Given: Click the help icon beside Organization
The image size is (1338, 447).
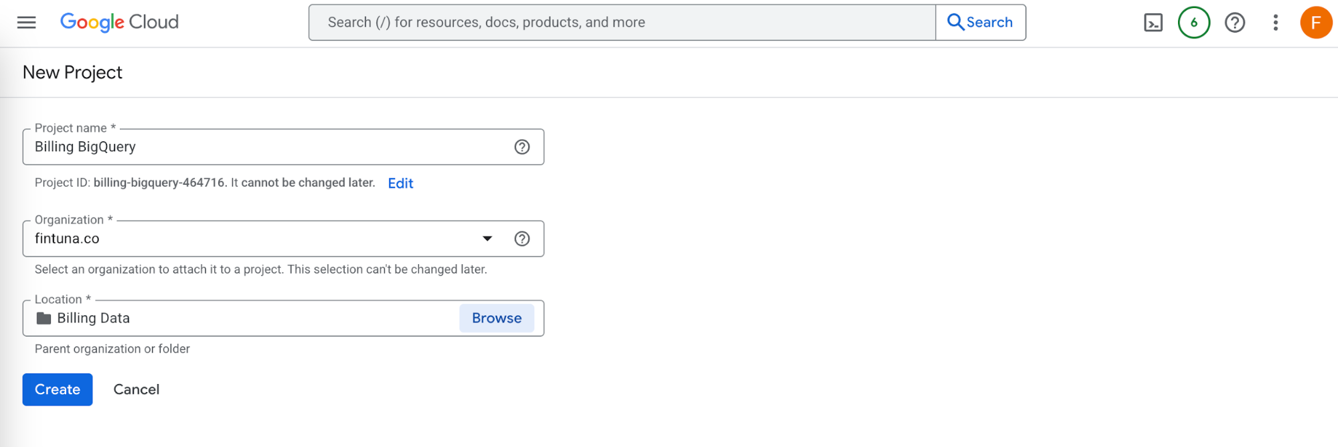Looking at the screenshot, I should (522, 239).
